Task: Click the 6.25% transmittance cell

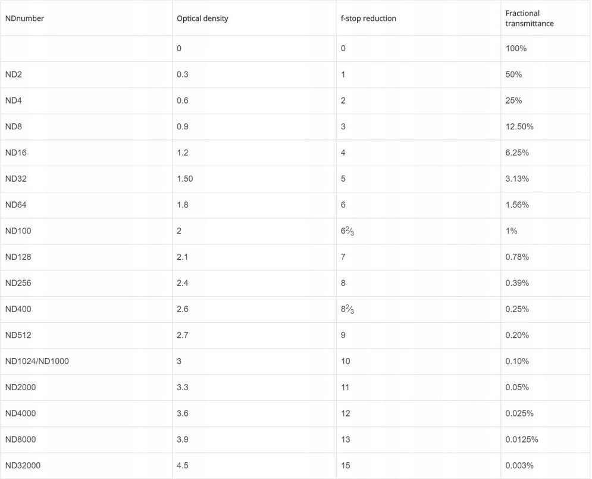Action: [517, 153]
